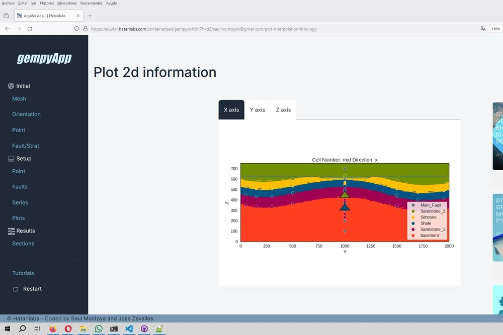Collapse the Setup section in sidebar

23,158
